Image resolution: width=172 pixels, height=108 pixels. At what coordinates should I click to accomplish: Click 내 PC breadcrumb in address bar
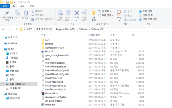tap(29, 29)
